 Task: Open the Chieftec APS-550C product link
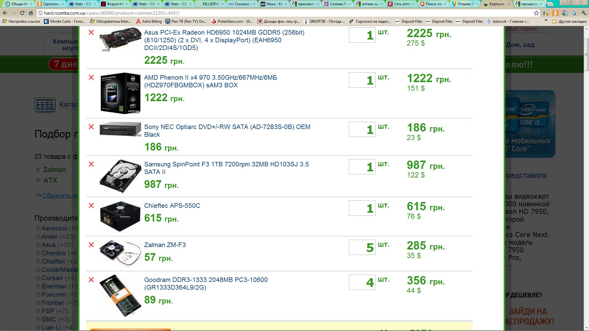coord(172,206)
